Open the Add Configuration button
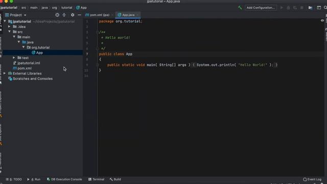 [261, 8]
